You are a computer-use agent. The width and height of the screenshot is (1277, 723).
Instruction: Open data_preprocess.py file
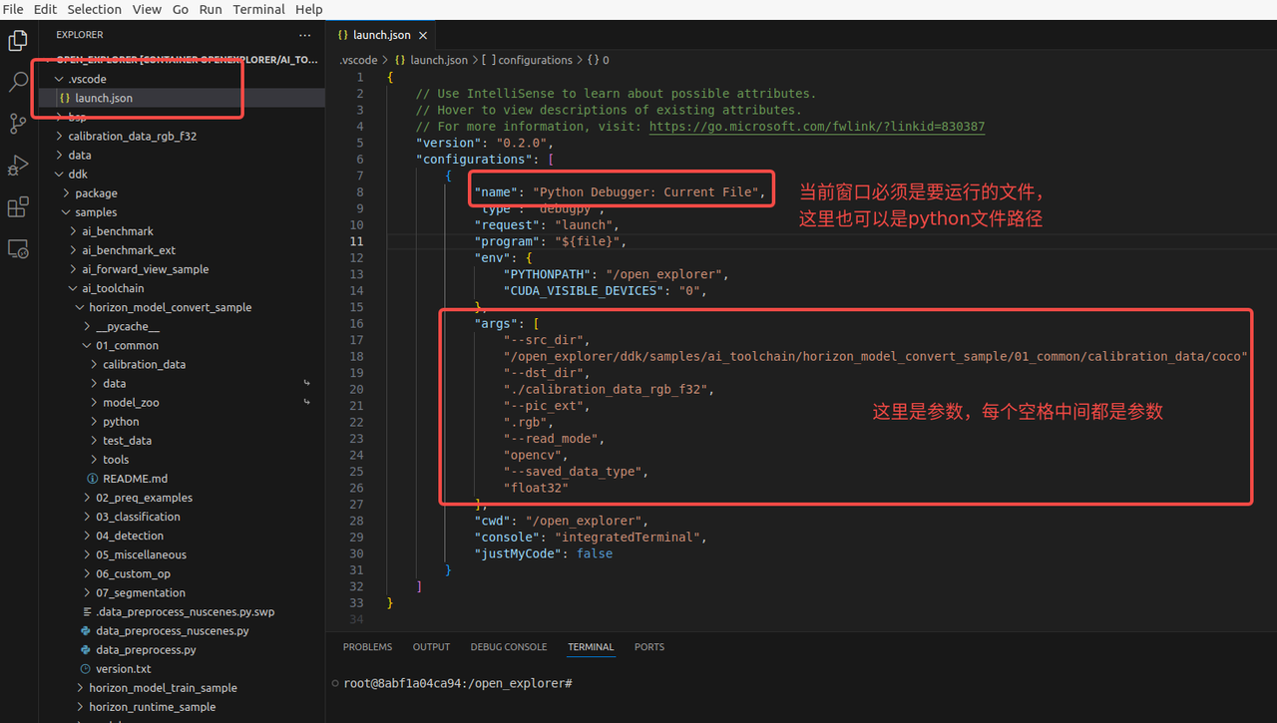(146, 649)
